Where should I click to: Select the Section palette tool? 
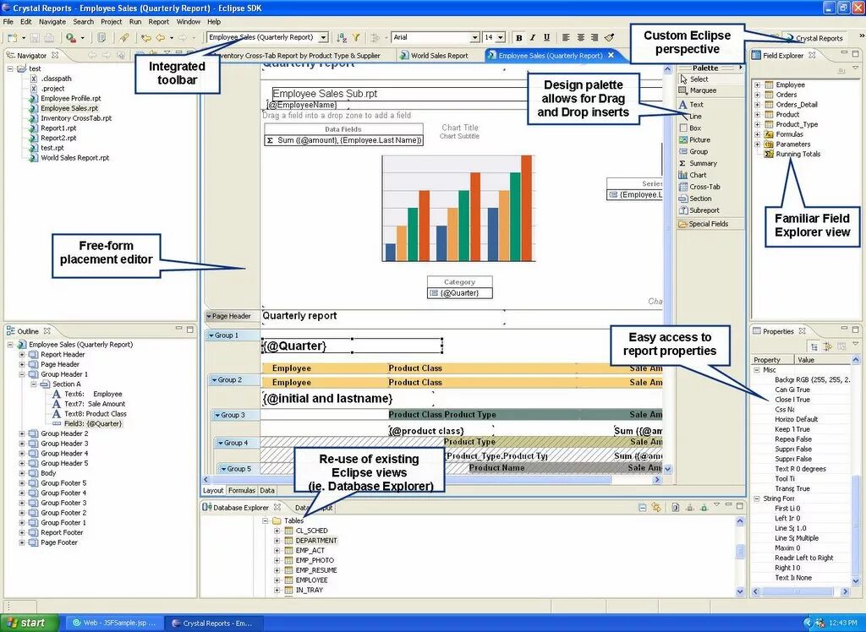pos(695,199)
